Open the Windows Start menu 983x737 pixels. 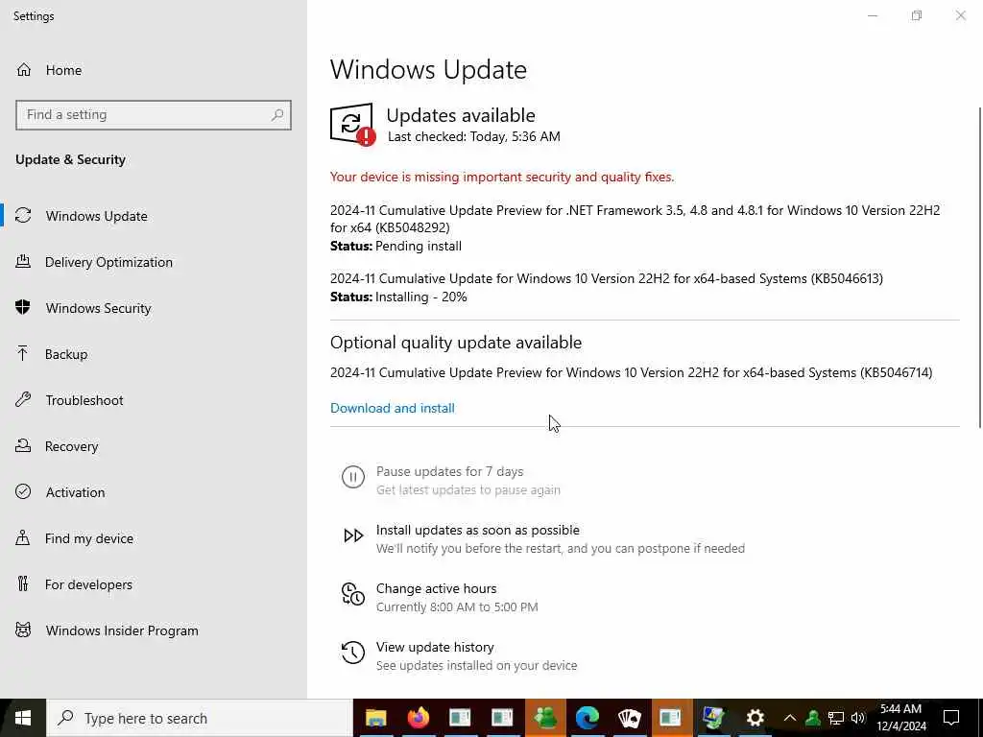pos(23,718)
